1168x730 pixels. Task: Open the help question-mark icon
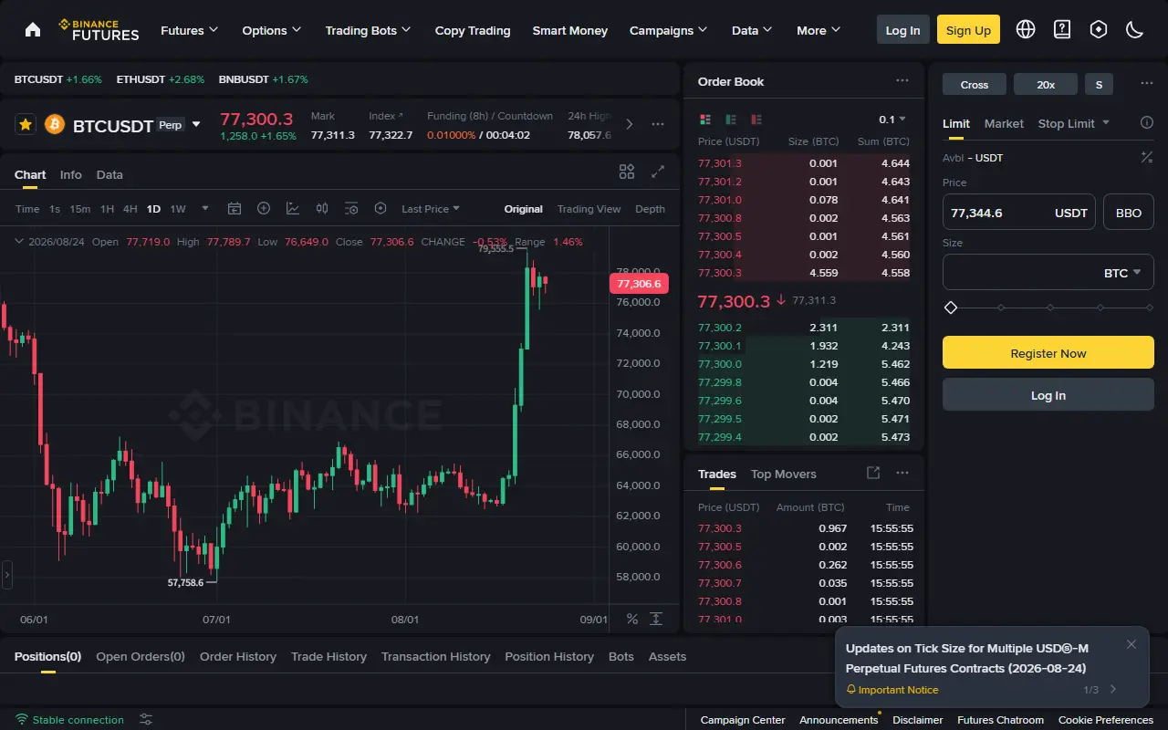pyautogui.click(x=1062, y=29)
